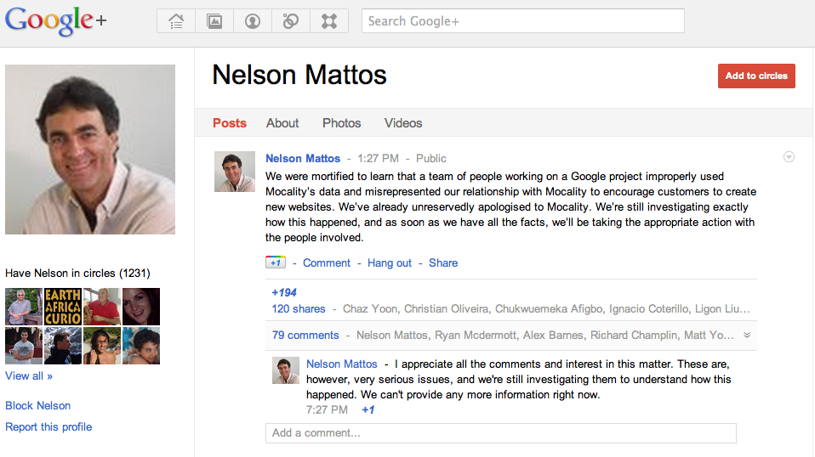Open the Home stream icon

pyautogui.click(x=176, y=21)
